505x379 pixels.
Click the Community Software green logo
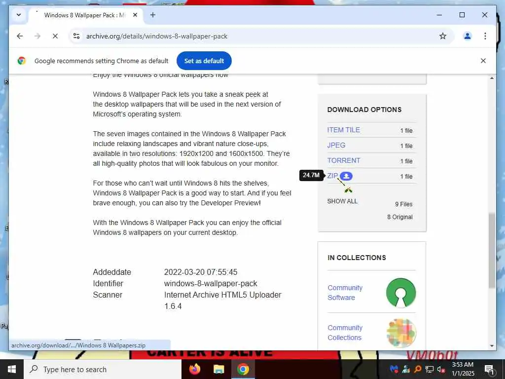(400, 293)
